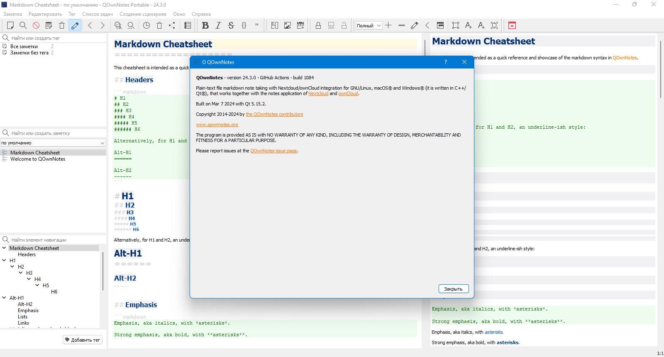The height and width of the screenshot is (357, 664).
Task: Open the Nextcloud link in the dialog
Action: (x=318, y=93)
